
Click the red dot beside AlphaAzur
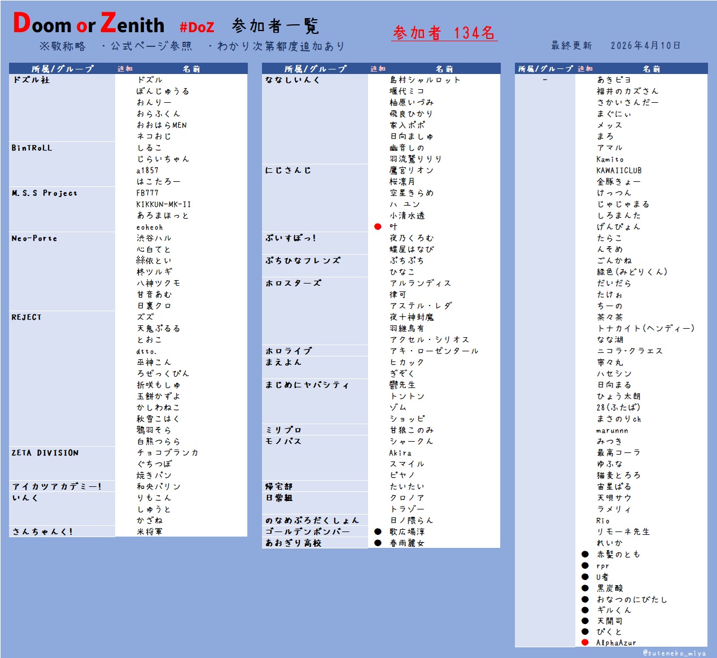coord(585,642)
